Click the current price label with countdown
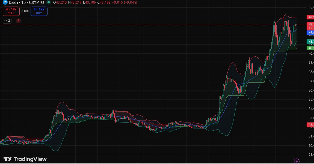Screen dimensions: 314x164 [x=310, y=26]
